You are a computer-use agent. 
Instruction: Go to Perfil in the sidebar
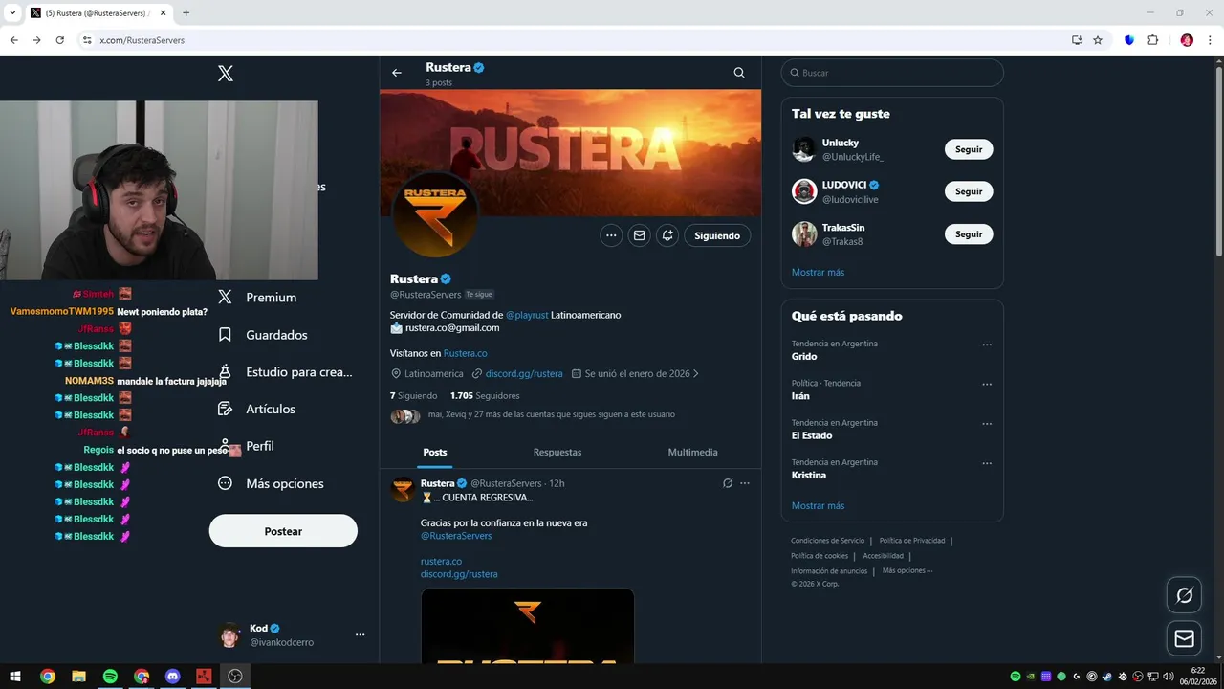(247, 446)
